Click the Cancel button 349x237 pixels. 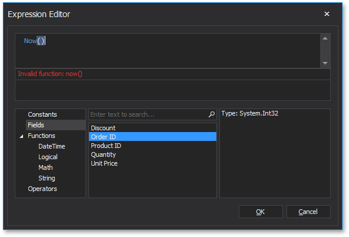[x=308, y=212]
